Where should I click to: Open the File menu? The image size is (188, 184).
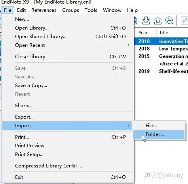(8, 10)
